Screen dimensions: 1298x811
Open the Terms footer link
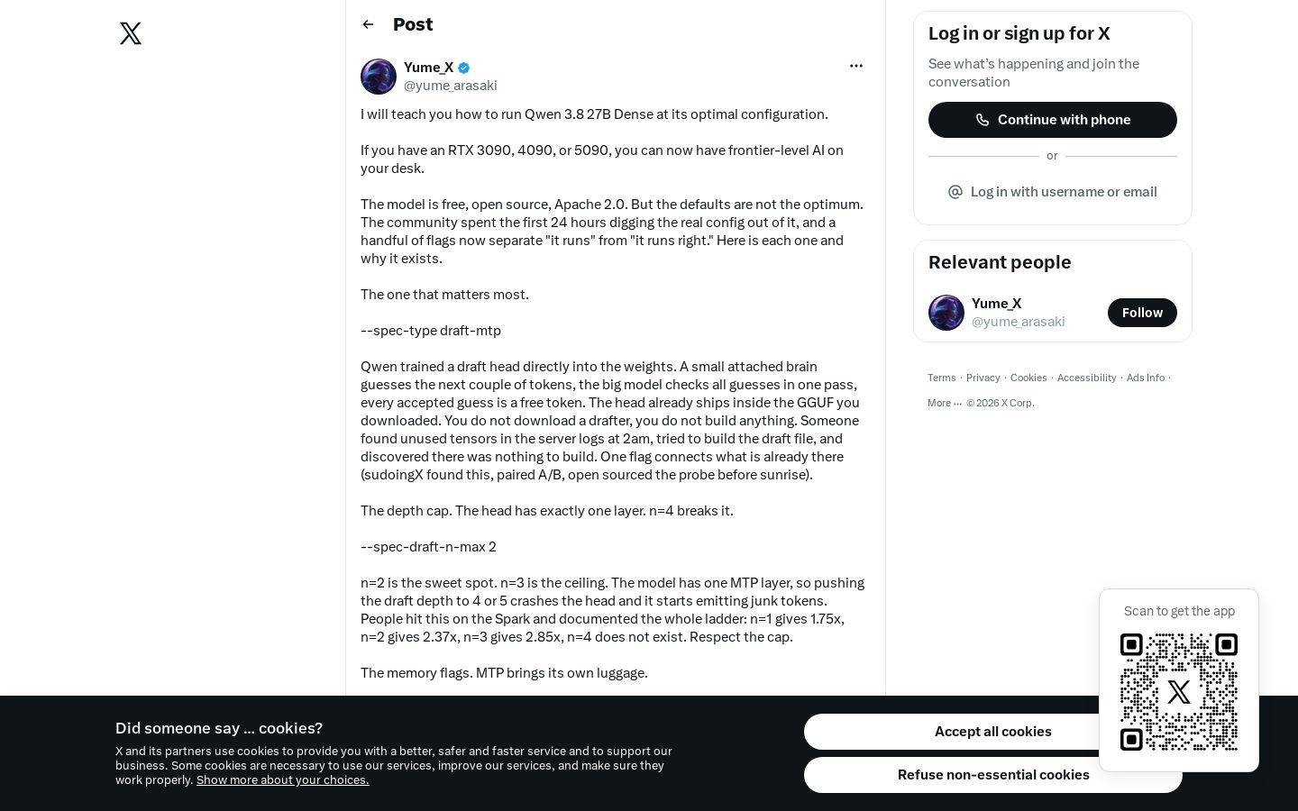coord(942,378)
